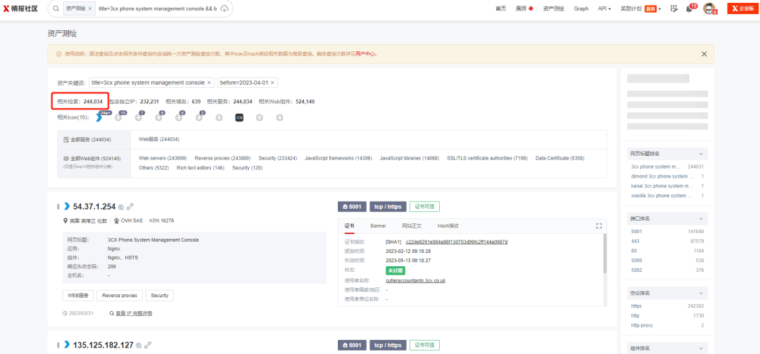
Task: Open the 首页 nav item
Action: 501,8
